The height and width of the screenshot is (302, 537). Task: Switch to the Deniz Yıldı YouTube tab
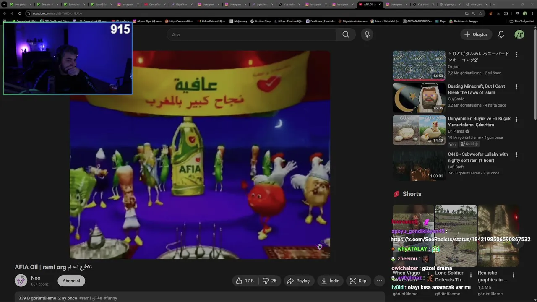click(x=155, y=4)
